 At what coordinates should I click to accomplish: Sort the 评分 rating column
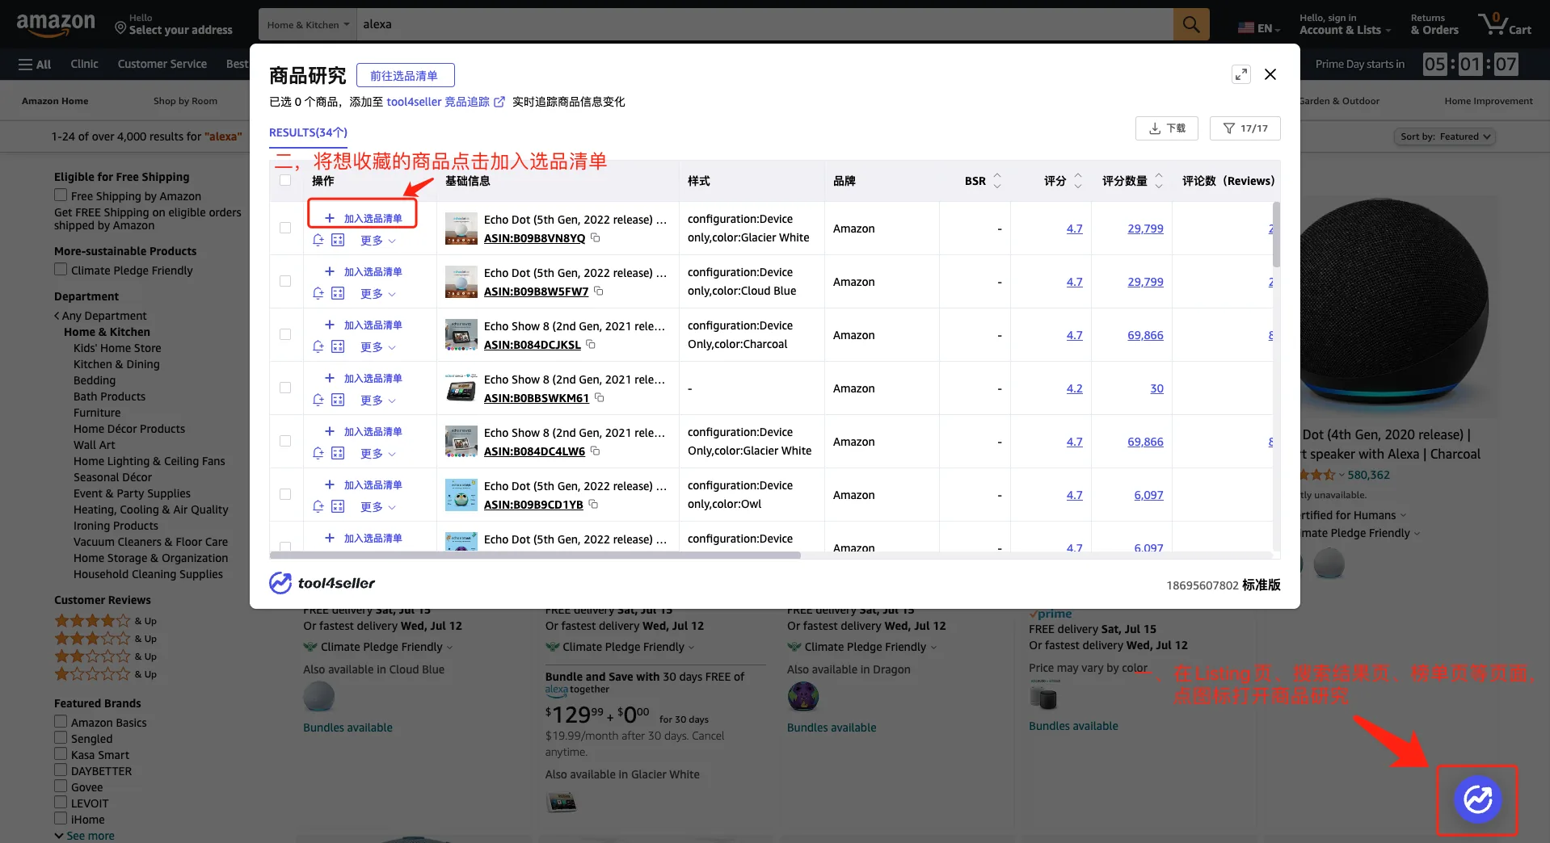(1078, 181)
